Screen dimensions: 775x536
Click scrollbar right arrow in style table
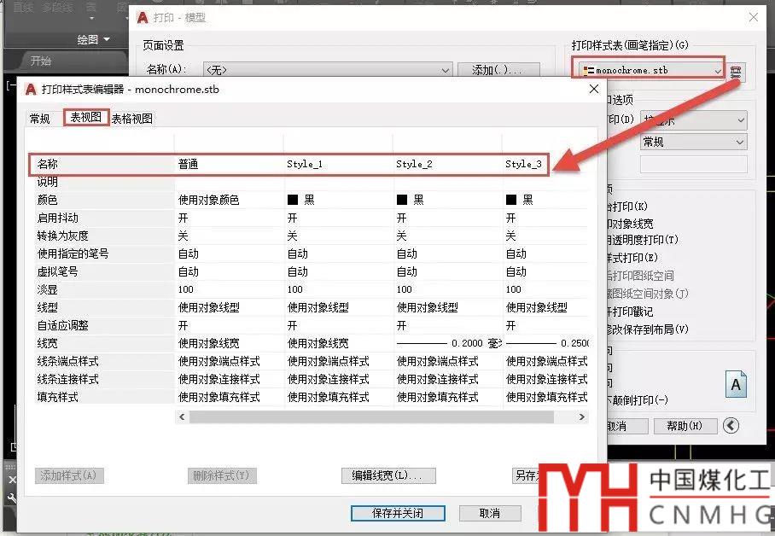pos(582,417)
